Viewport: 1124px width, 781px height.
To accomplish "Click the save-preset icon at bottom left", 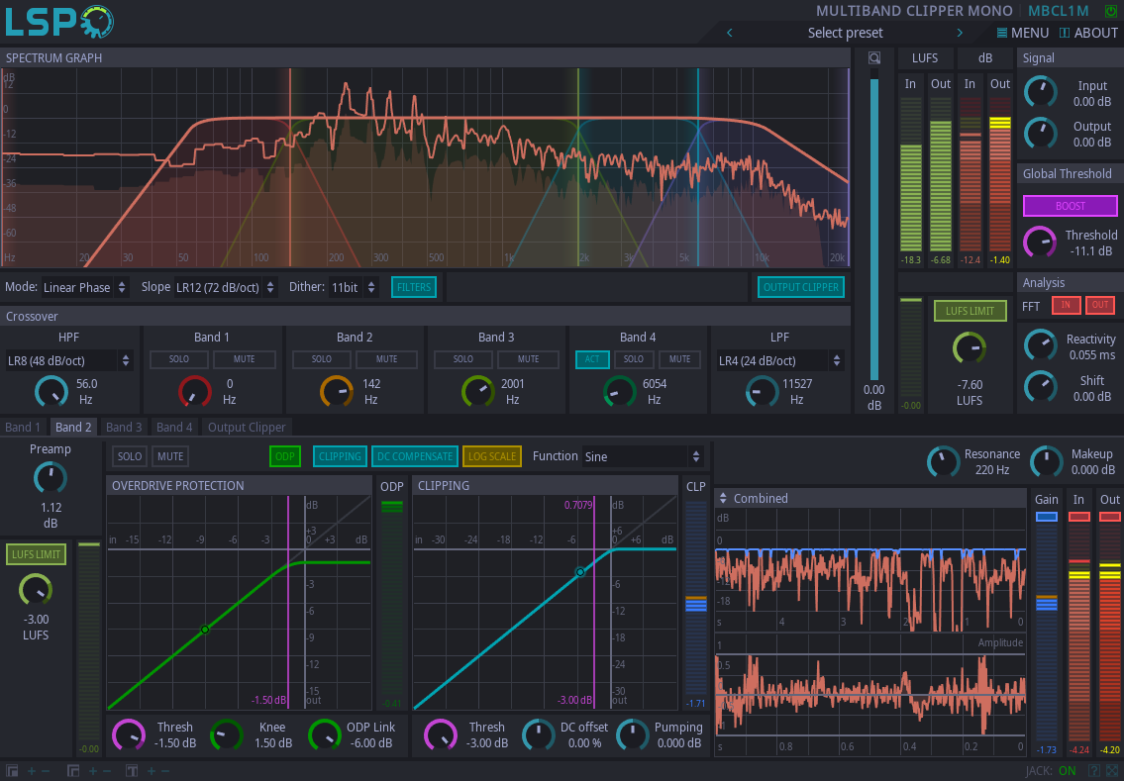I will [x=12, y=769].
